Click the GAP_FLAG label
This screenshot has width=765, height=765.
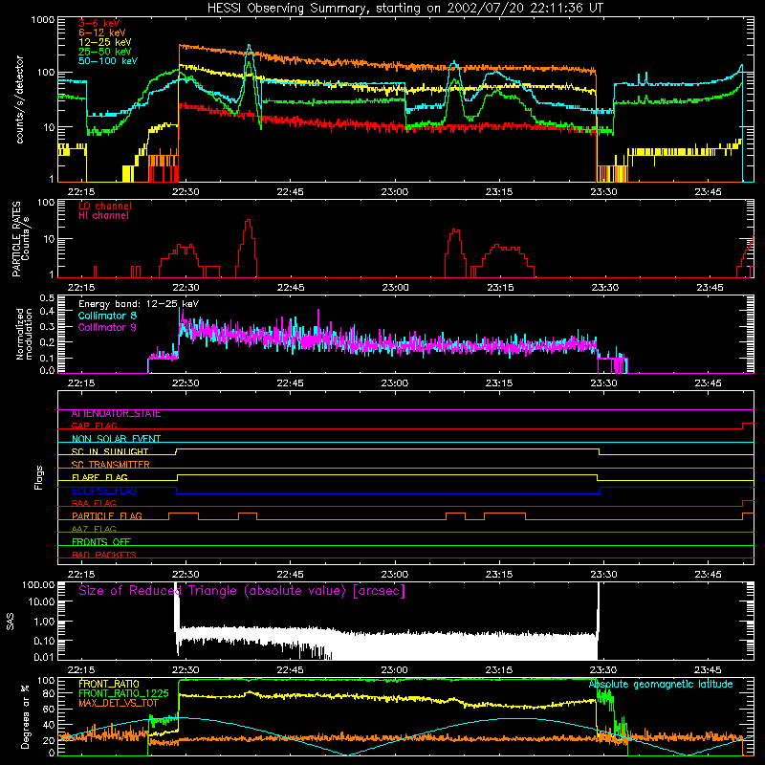[x=94, y=426]
